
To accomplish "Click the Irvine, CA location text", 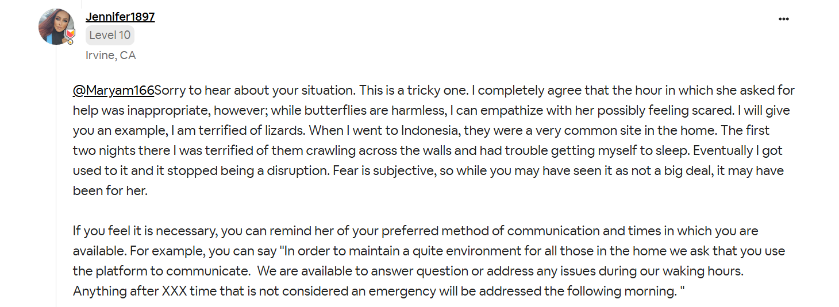I will click(x=110, y=56).
